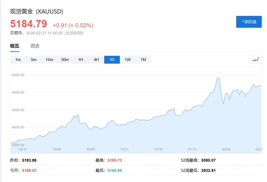Click the 52周最高 value 5595.07
Screen dimensions: 267x182
tap(208, 160)
